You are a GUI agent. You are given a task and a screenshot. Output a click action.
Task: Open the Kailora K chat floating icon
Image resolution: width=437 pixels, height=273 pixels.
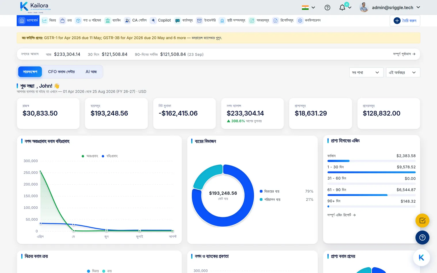pyautogui.click(x=421, y=258)
